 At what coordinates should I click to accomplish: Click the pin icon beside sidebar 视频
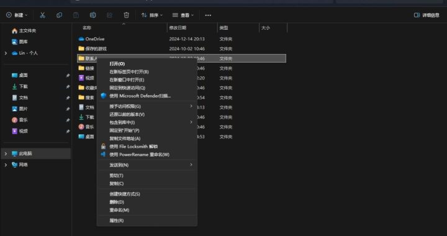[68, 132]
